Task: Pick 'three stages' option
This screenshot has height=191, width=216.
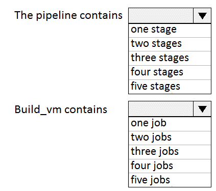Action: pyautogui.click(x=170, y=59)
